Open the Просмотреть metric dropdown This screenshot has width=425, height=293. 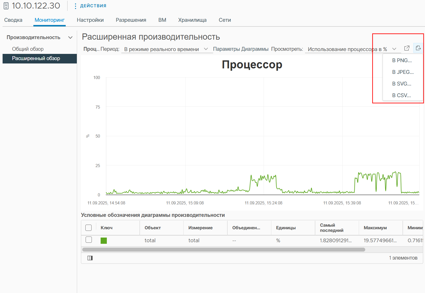pos(353,49)
